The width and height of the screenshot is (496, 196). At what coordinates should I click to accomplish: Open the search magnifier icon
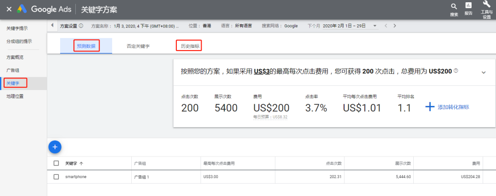(454, 6)
